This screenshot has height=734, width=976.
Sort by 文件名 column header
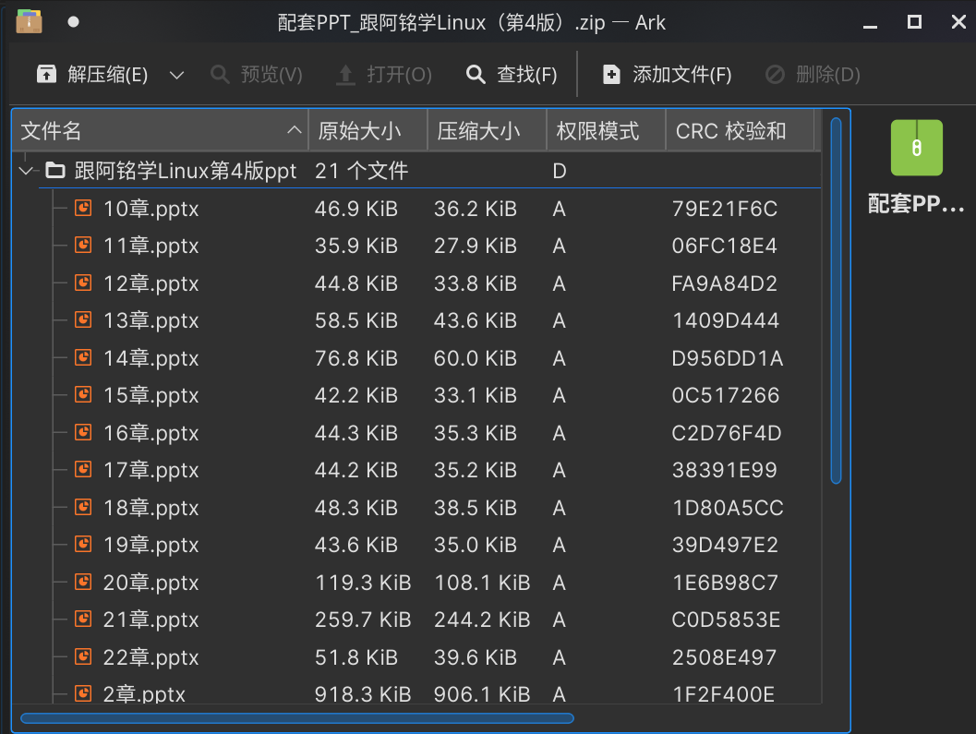coord(160,131)
